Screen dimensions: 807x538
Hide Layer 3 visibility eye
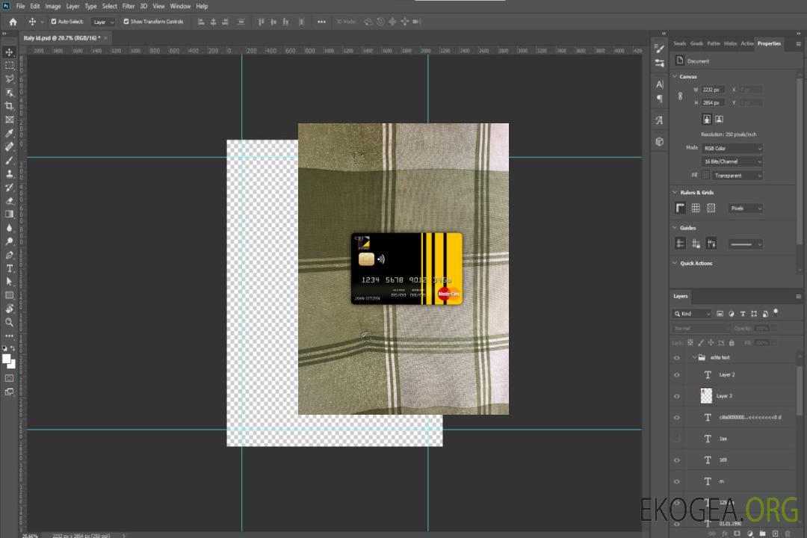click(x=677, y=397)
